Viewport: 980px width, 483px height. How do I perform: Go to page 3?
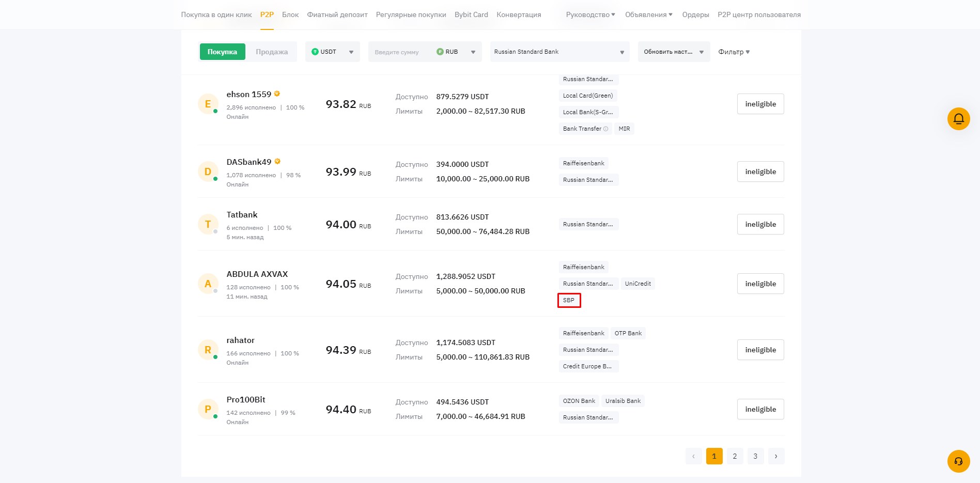click(755, 456)
